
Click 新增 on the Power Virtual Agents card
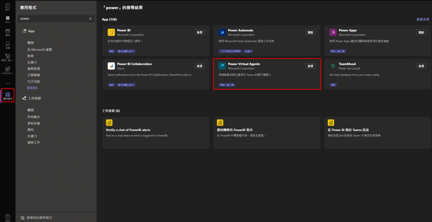coord(310,66)
